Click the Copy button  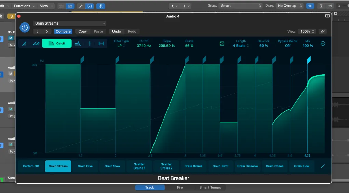pyautogui.click(x=83, y=31)
